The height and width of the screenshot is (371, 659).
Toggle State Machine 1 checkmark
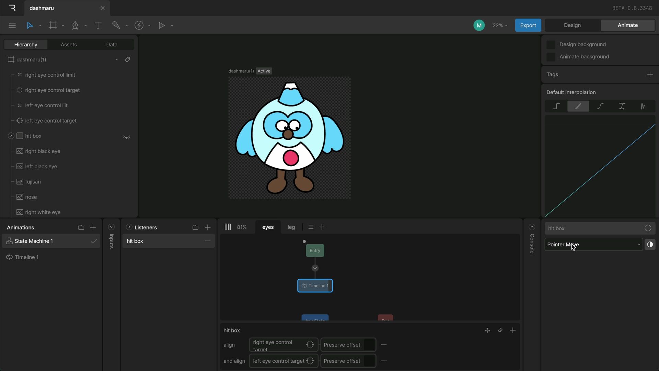(94, 241)
